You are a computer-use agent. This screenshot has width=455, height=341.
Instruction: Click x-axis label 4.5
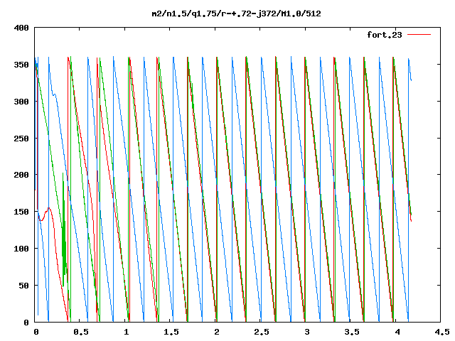[442, 332]
